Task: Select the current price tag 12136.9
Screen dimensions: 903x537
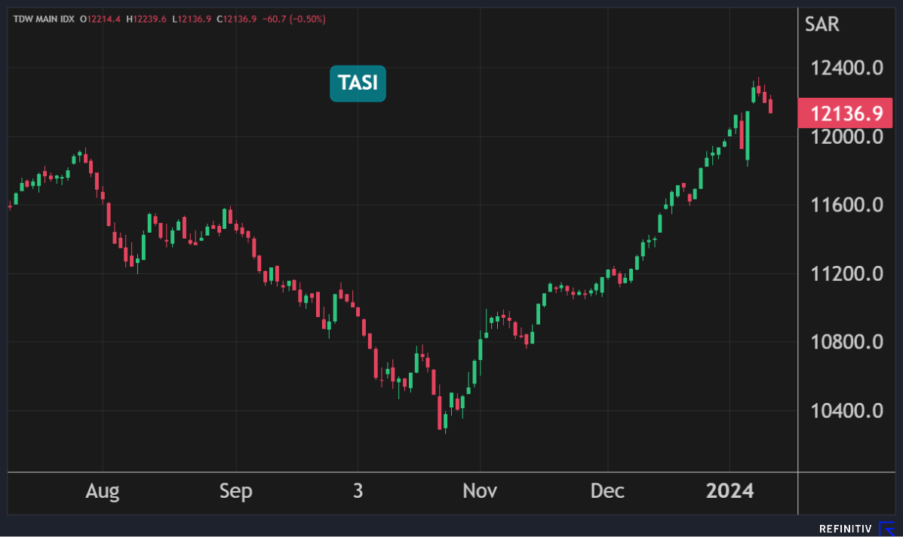Action: point(845,114)
